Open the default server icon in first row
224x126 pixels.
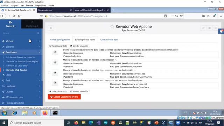coord(55,52)
